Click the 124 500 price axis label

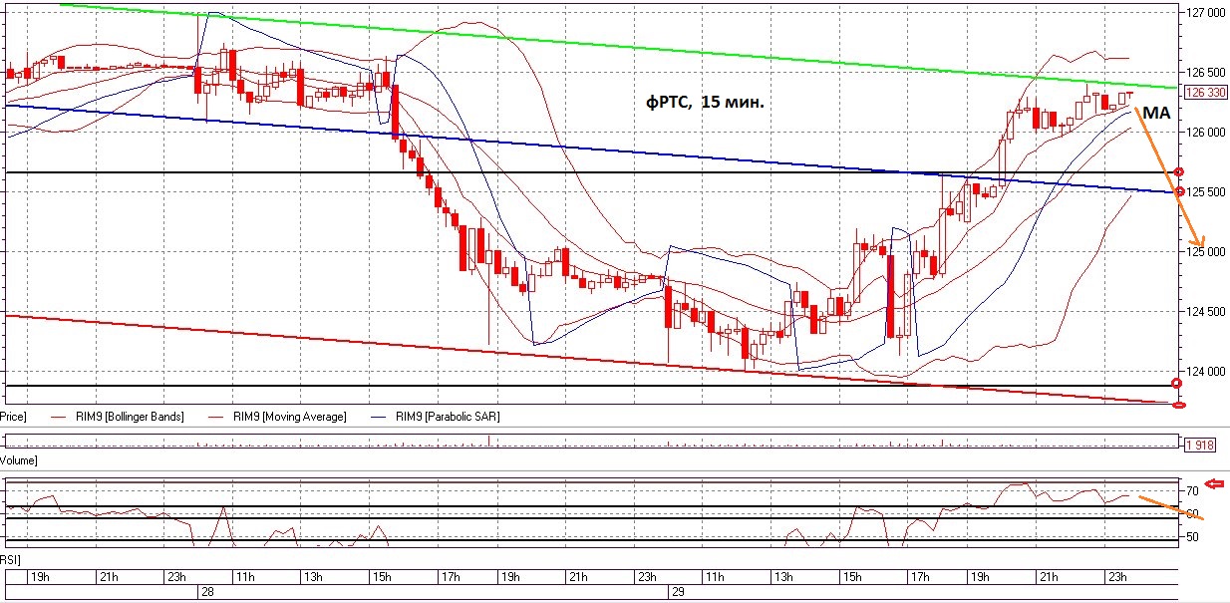pyautogui.click(x=1206, y=311)
